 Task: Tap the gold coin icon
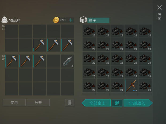pos(56,20)
